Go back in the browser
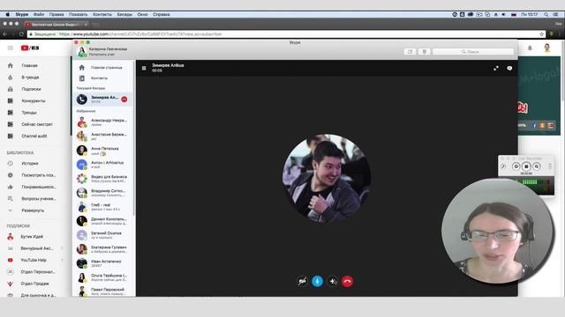The height and width of the screenshot is (317, 565). tap(5, 34)
